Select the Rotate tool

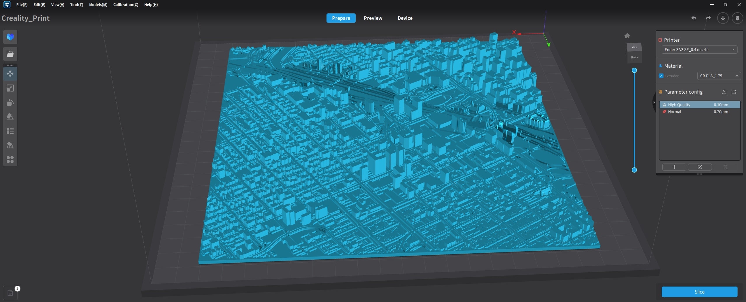click(x=10, y=102)
